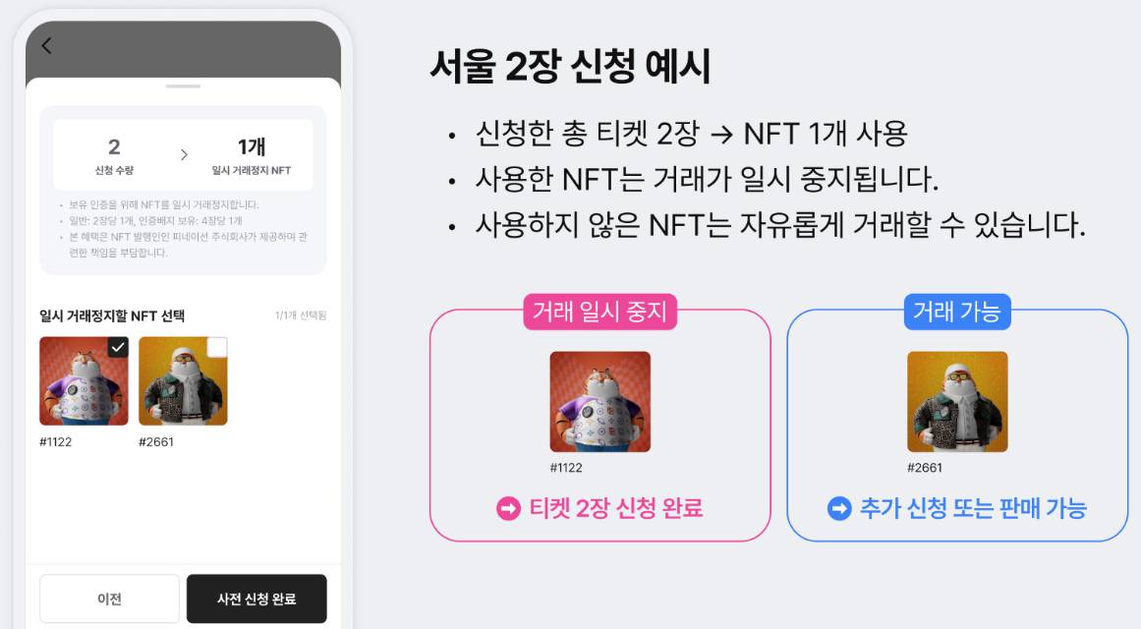The width and height of the screenshot is (1141, 629).
Task: Click the pink arrow icon next to 티켓 2장 신청 완료
Action: (509, 509)
